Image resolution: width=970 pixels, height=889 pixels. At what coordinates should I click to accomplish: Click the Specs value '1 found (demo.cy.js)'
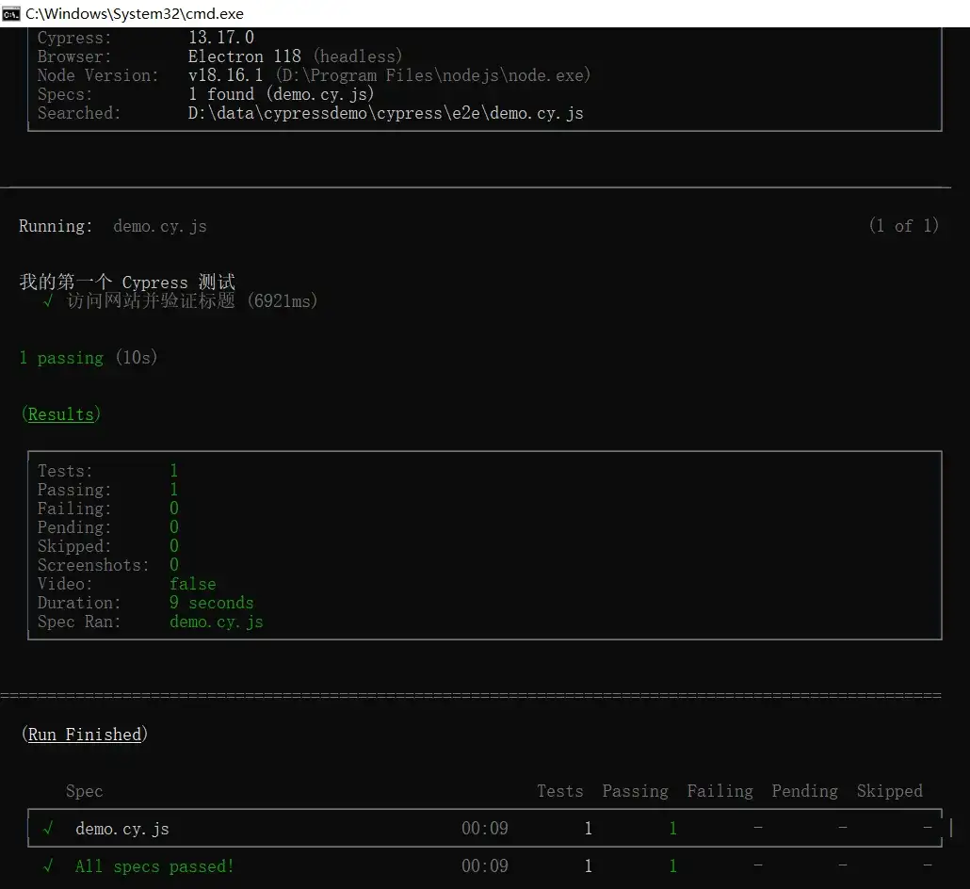coord(282,94)
